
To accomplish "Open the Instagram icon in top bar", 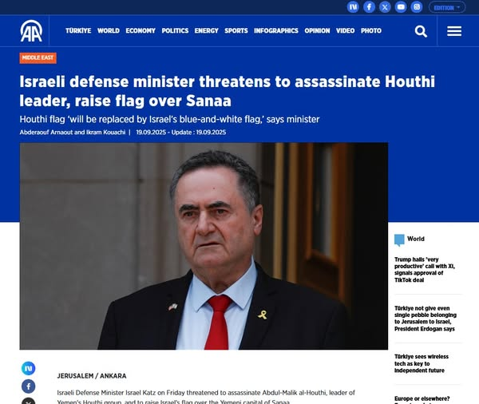I will [x=417, y=7].
